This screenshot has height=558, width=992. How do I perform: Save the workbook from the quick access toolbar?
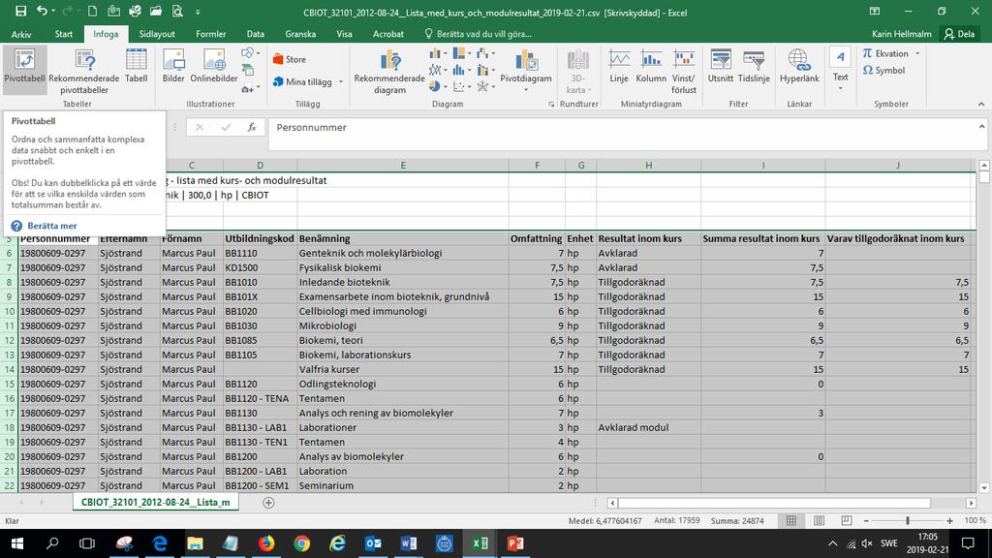coord(20,12)
